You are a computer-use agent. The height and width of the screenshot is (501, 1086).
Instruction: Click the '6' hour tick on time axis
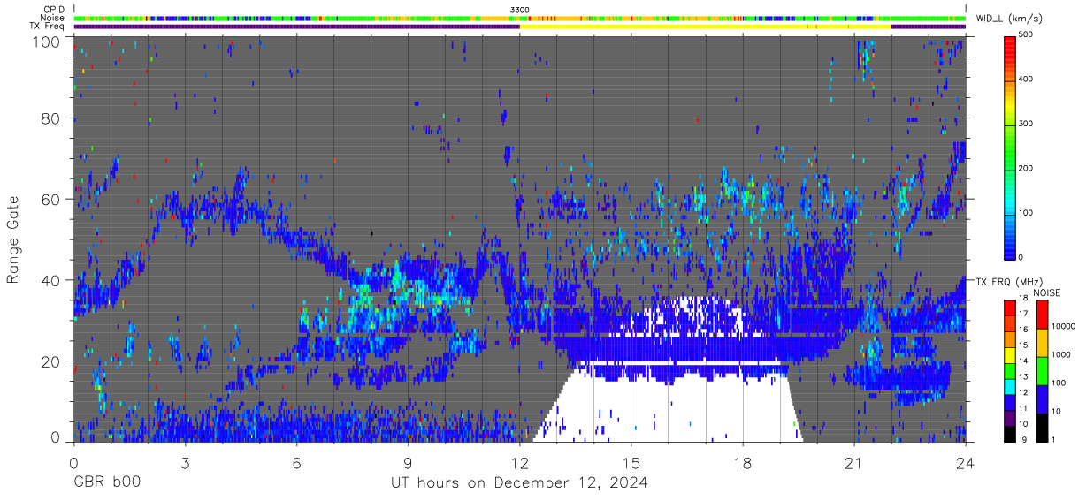pos(297,462)
